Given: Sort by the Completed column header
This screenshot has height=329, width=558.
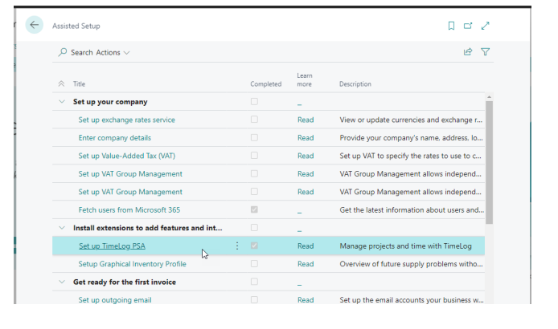Looking at the screenshot, I should [265, 84].
